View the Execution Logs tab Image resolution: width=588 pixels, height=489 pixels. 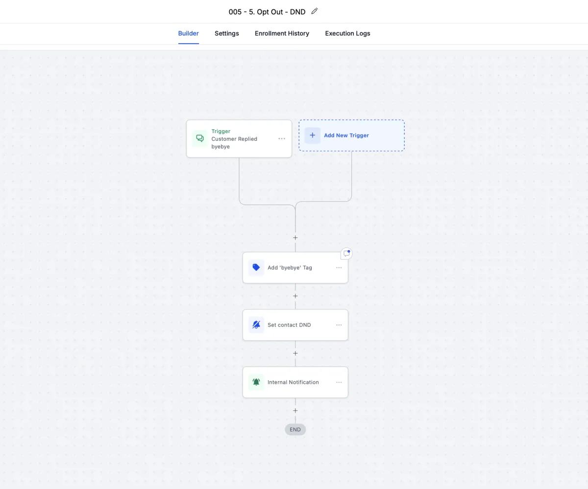coord(347,33)
